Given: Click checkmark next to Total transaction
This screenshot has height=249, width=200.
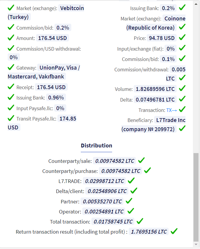Looking at the screenshot, I should [x=140, y=221].
